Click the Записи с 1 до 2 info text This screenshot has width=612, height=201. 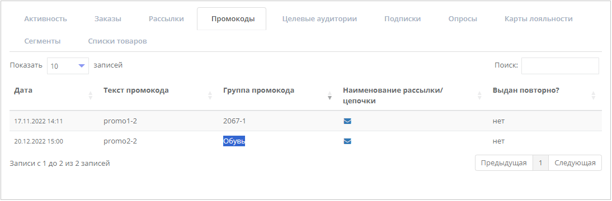60,164
